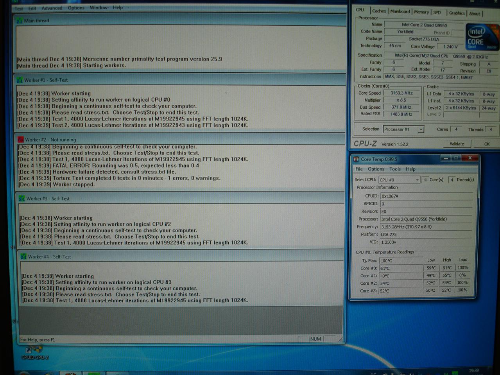Switch to the Mainboard tab in CPU-Z
This screenshot has height=375, width=500.
(400, 11)
